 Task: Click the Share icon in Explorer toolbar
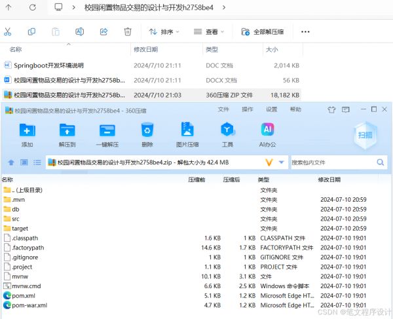tap(103, 32)
